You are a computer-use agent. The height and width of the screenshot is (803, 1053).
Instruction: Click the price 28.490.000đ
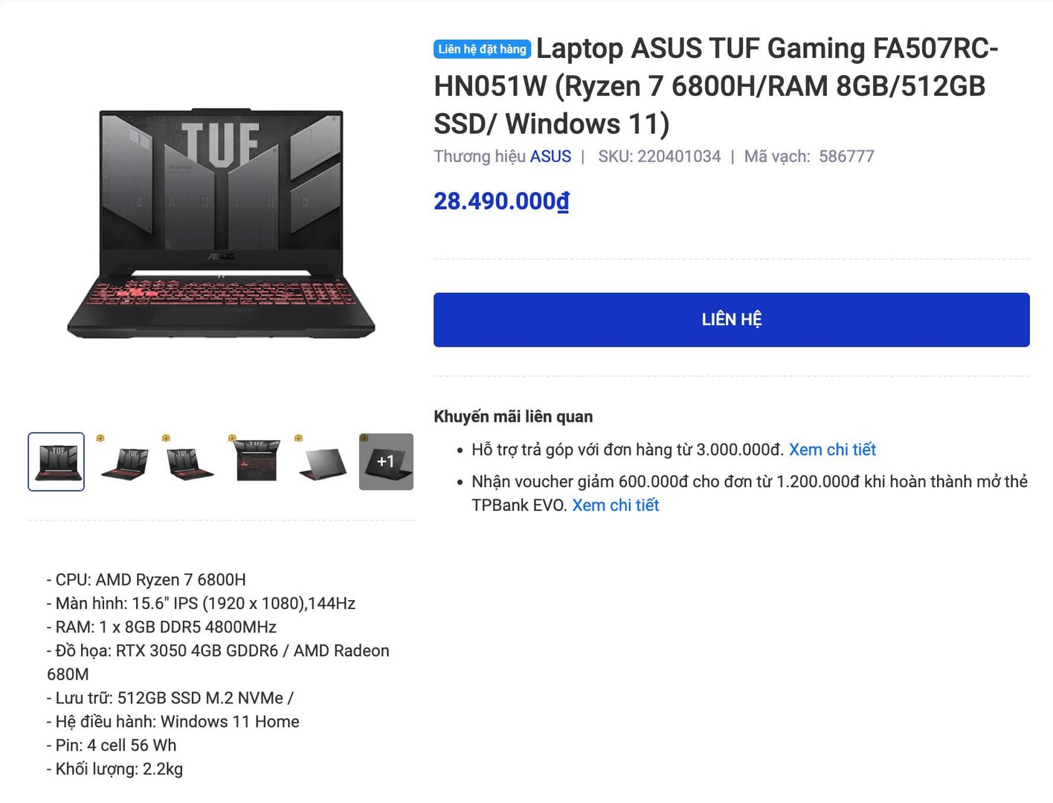pyautogui.click(x=501, y=201)
